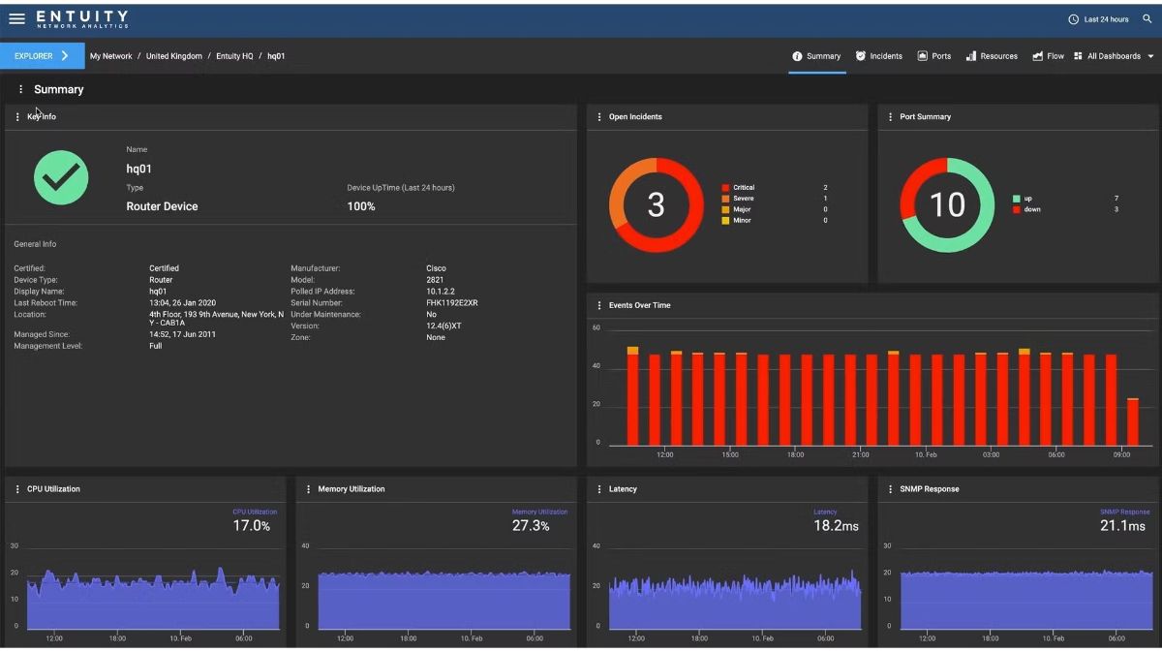
Task: Open Events Over Time kebab menu
Action: point(599,306)
